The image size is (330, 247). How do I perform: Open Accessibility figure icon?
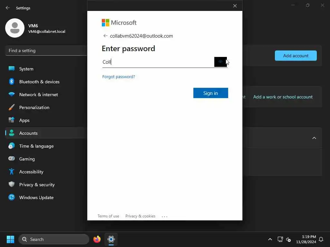pos(12,171)
